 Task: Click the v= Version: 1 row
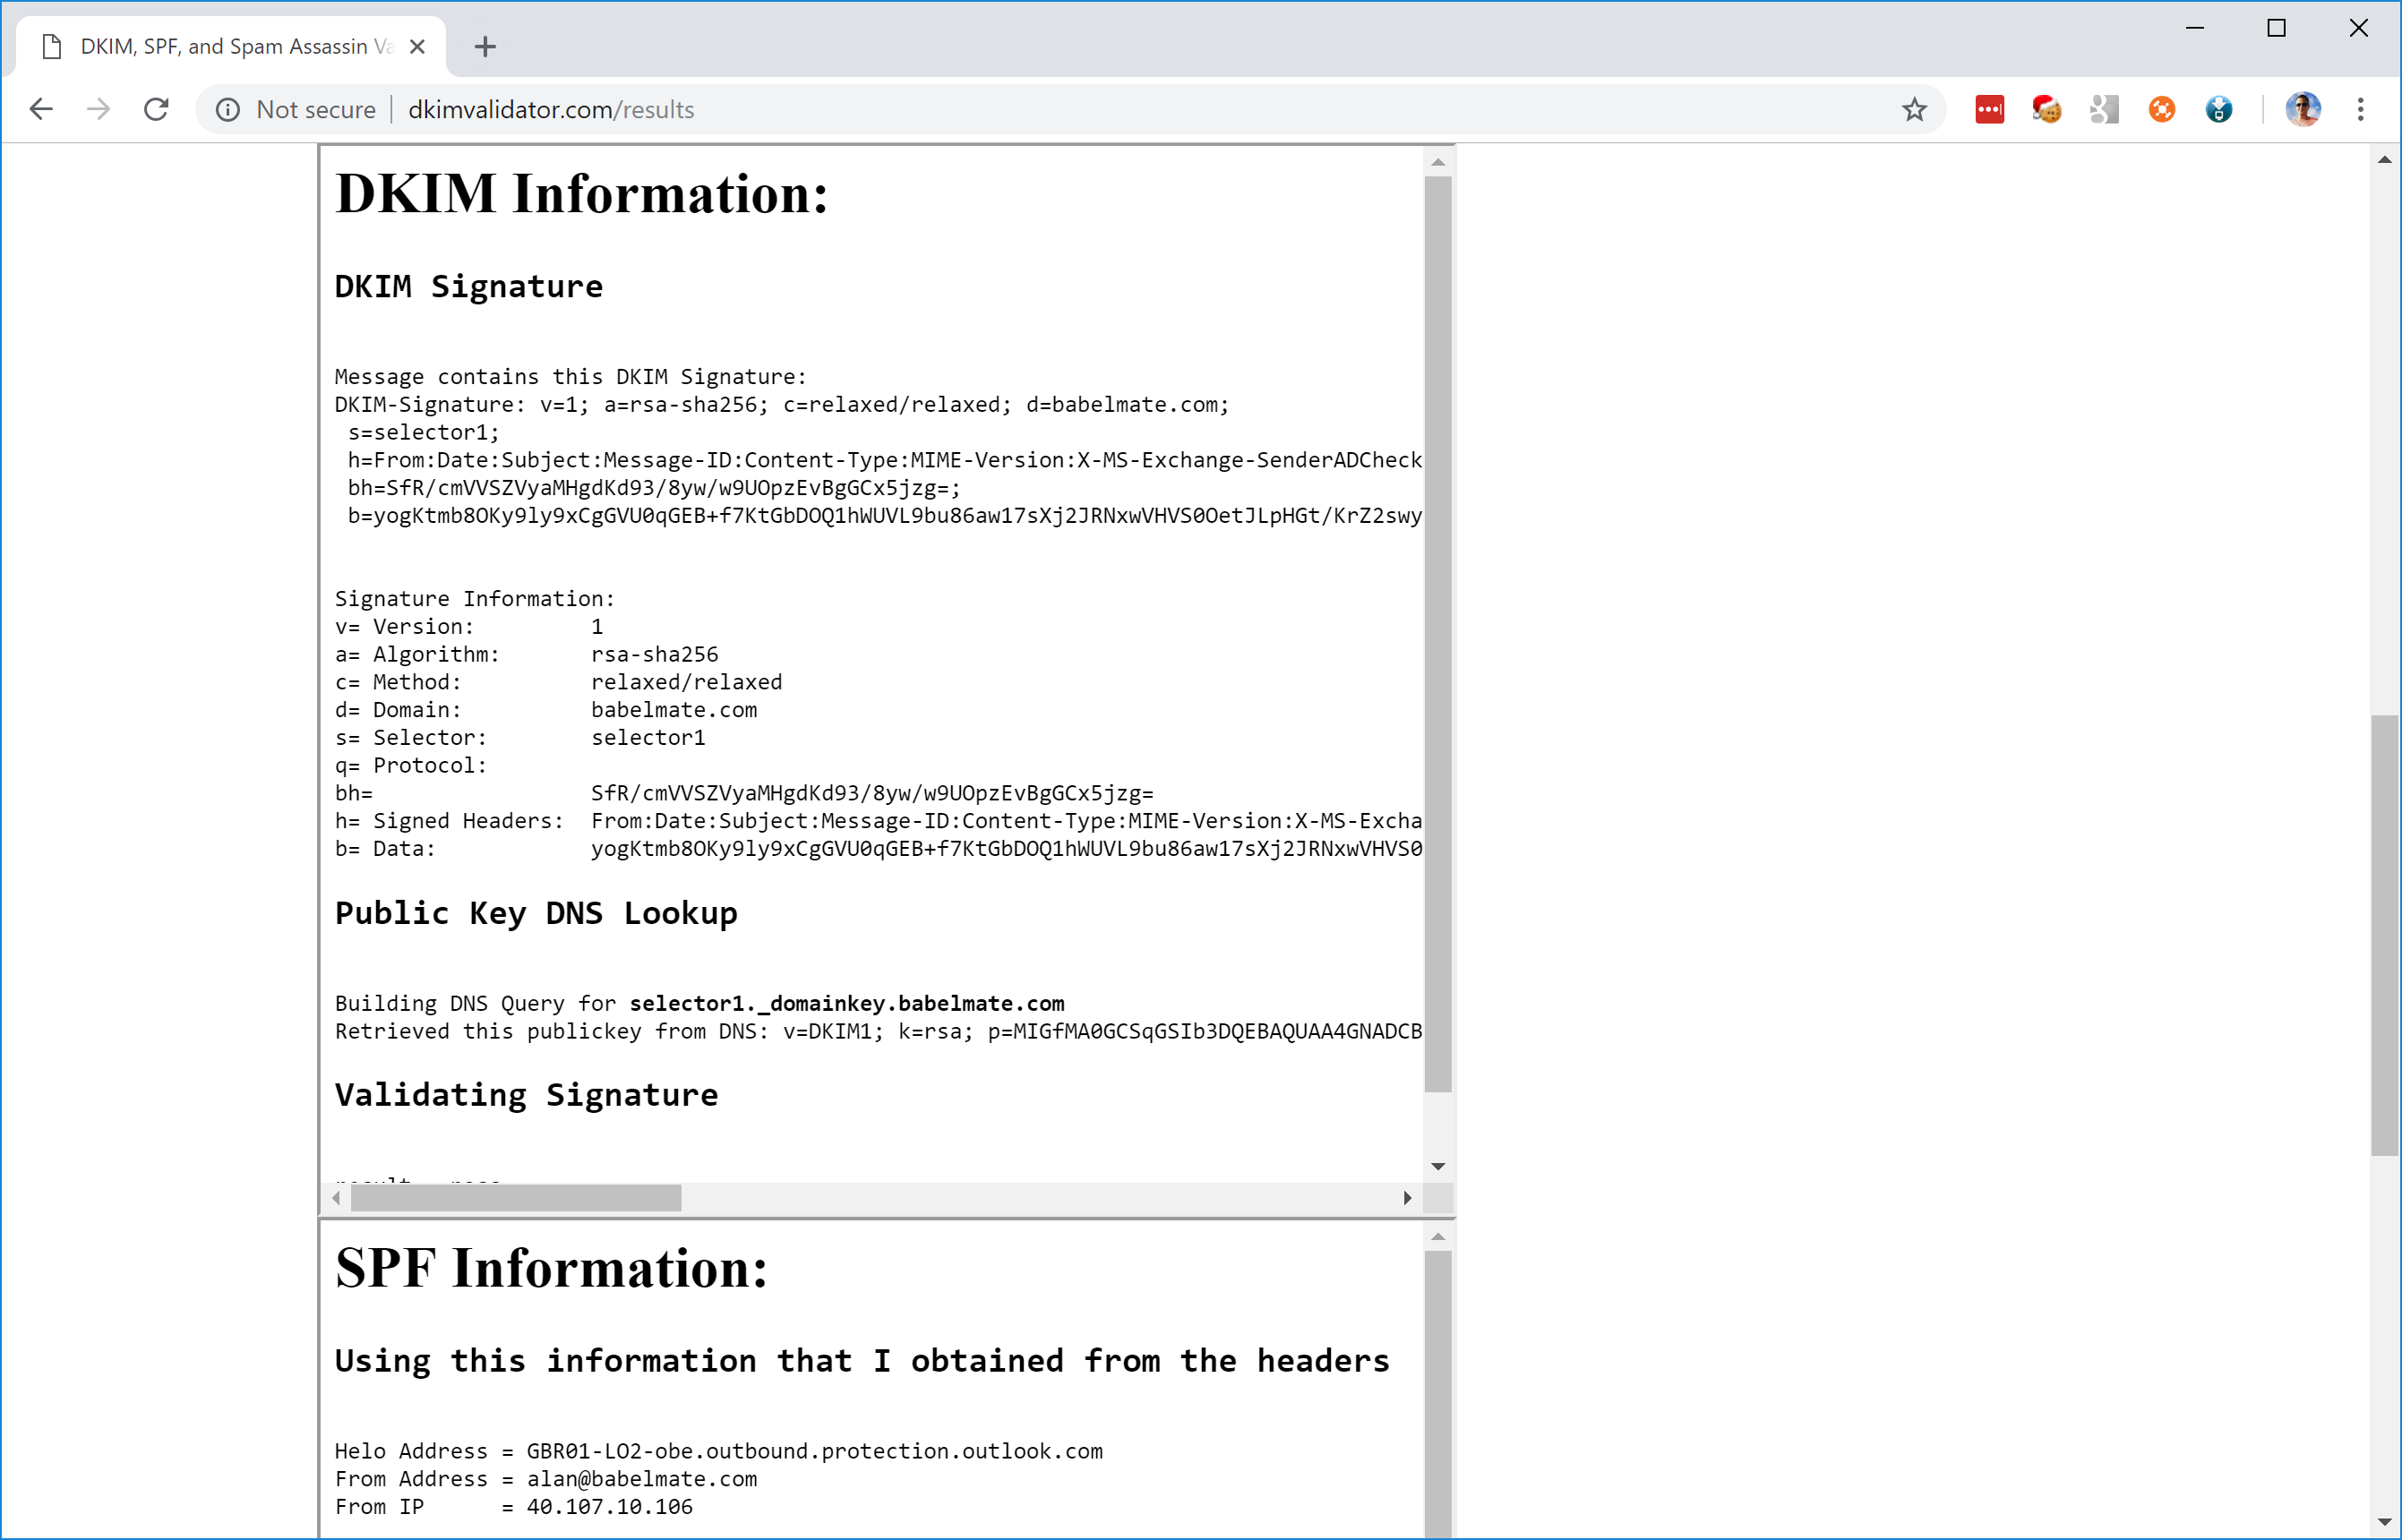tap(469, 627)
